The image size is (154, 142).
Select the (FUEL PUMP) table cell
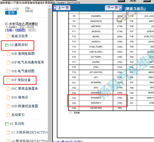tap(96, 47)
